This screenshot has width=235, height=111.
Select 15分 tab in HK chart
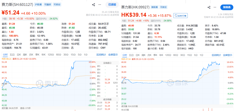190,55
